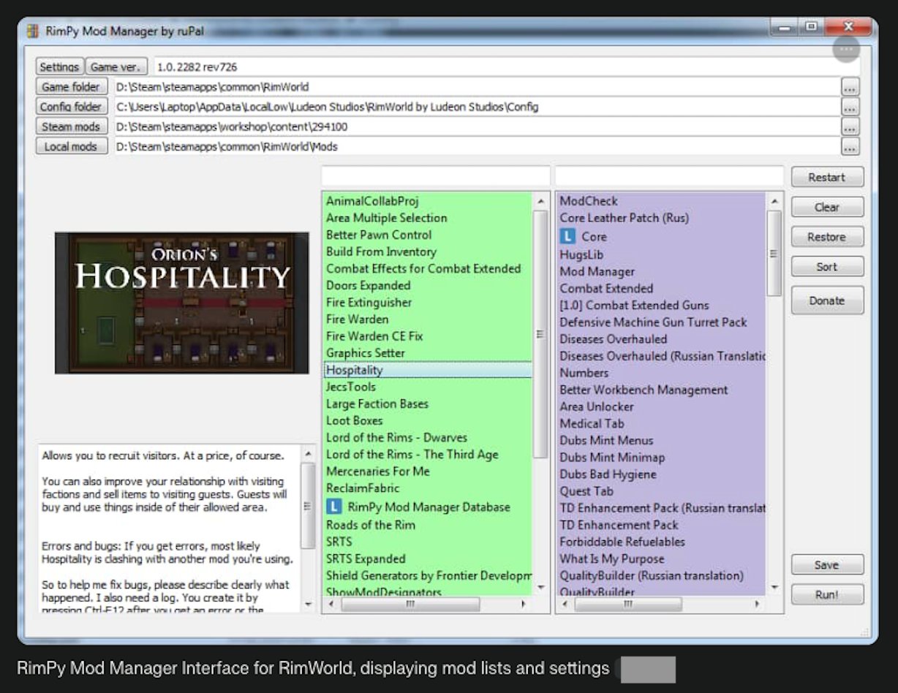This screenshot has width=898, height=693.
Task: Select HugsLib in active list
Action: (x=581, y=254)
